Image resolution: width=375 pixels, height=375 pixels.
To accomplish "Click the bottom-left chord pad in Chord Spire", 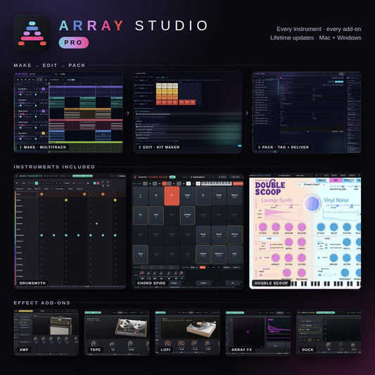I will pos(141,254).
